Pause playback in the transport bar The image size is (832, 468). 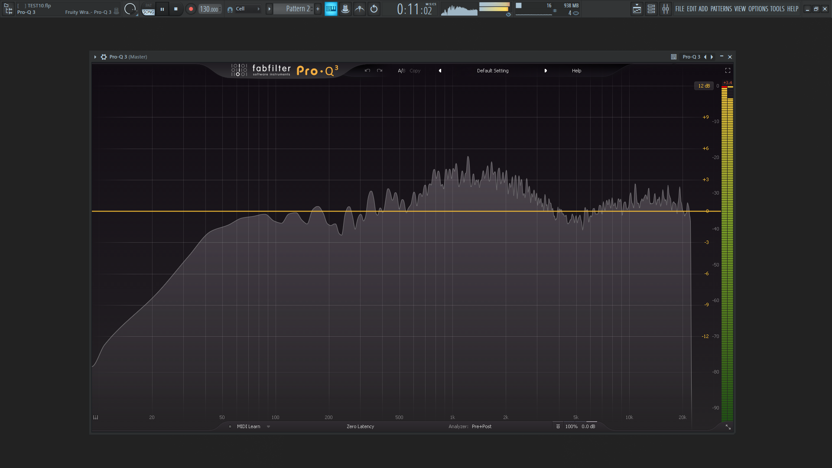[162, 9]
